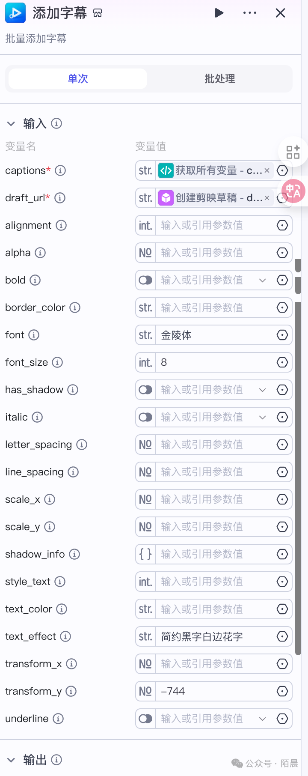308x776 pixels.
Task: Run the 添加字幕 node with play icon
Action: pyautogui.click(x=219, y=13)
